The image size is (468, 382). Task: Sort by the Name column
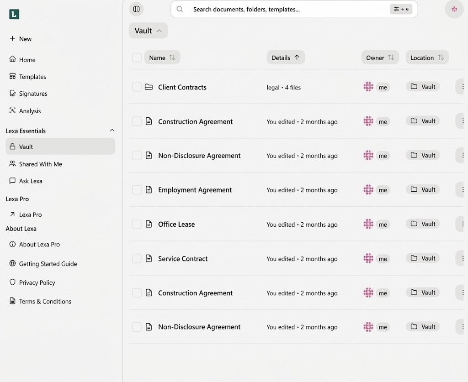[x=162, y=58]
